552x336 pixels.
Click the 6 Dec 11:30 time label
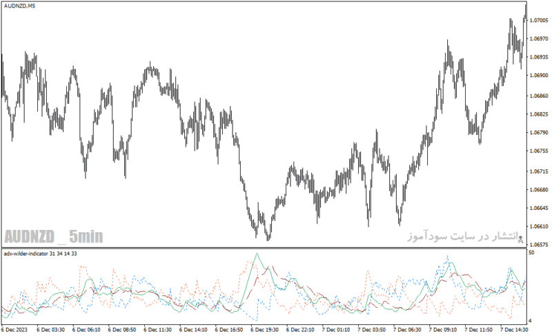tap(158, 330)
